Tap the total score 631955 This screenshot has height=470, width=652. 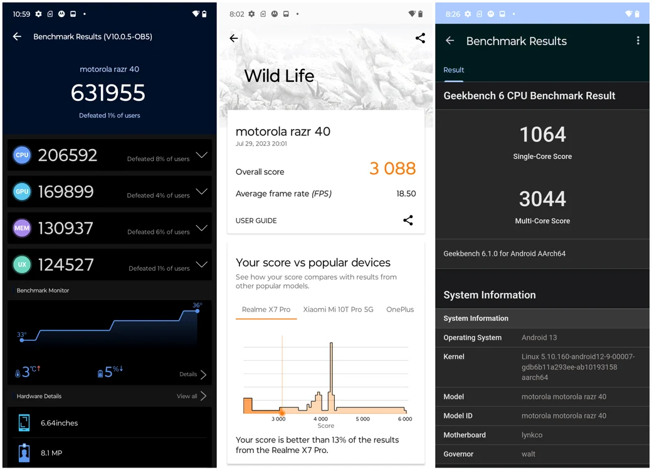(x=108, y=93)
